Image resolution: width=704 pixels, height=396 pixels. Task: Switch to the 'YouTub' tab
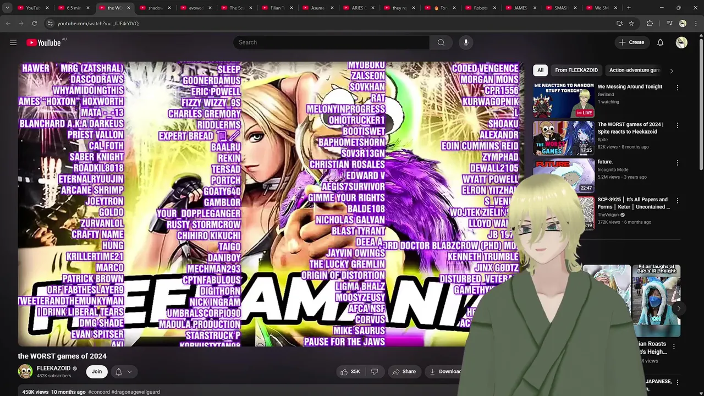pos(33,8)
